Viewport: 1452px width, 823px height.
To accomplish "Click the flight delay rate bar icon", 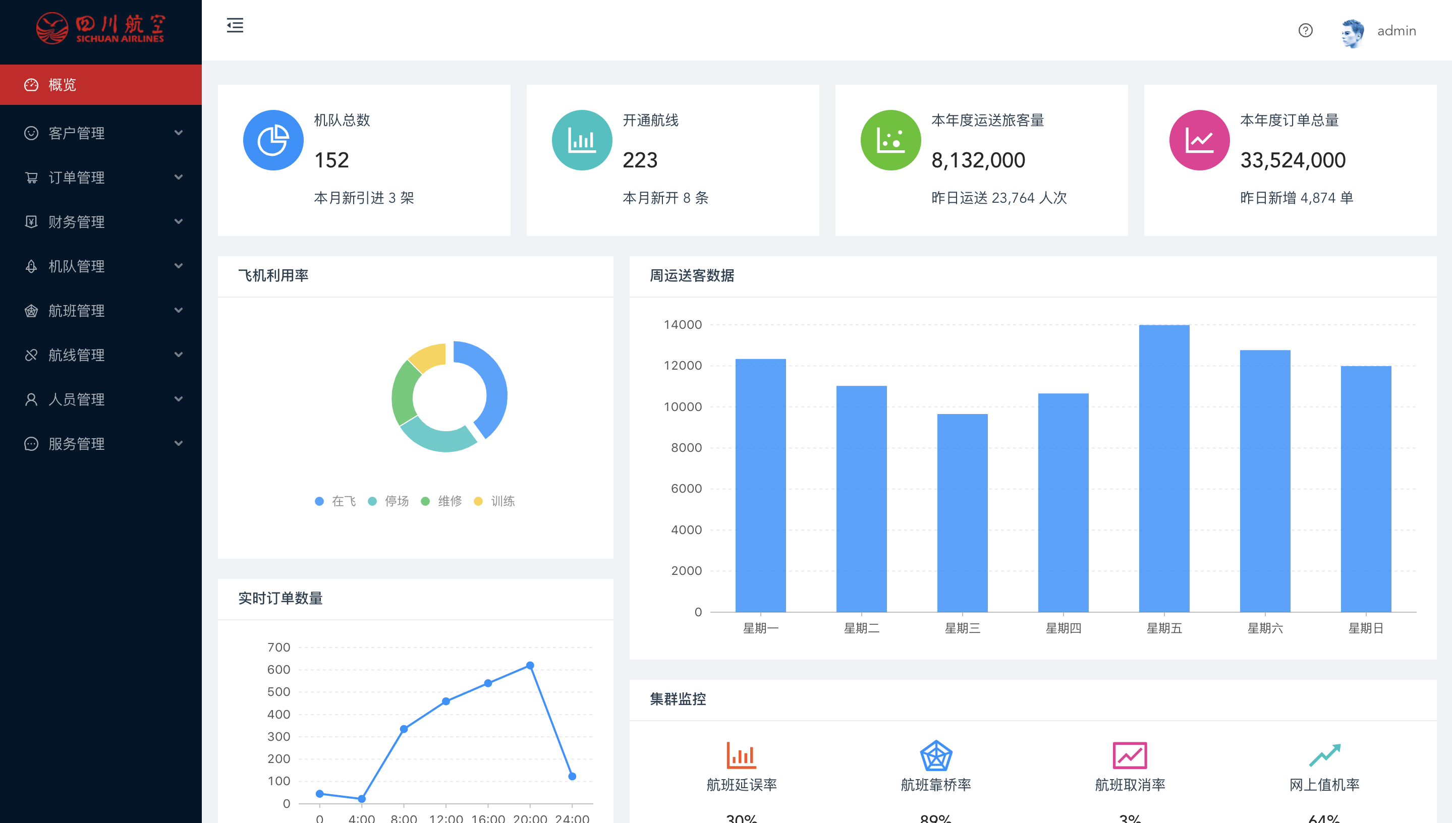I will [741, 755].
